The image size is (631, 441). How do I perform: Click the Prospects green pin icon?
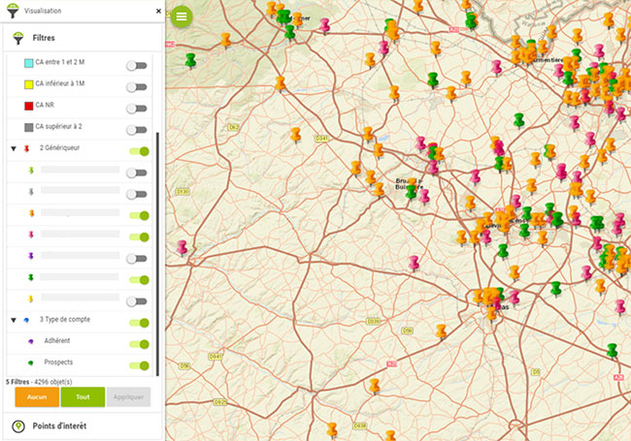click(x=30, y=364)
